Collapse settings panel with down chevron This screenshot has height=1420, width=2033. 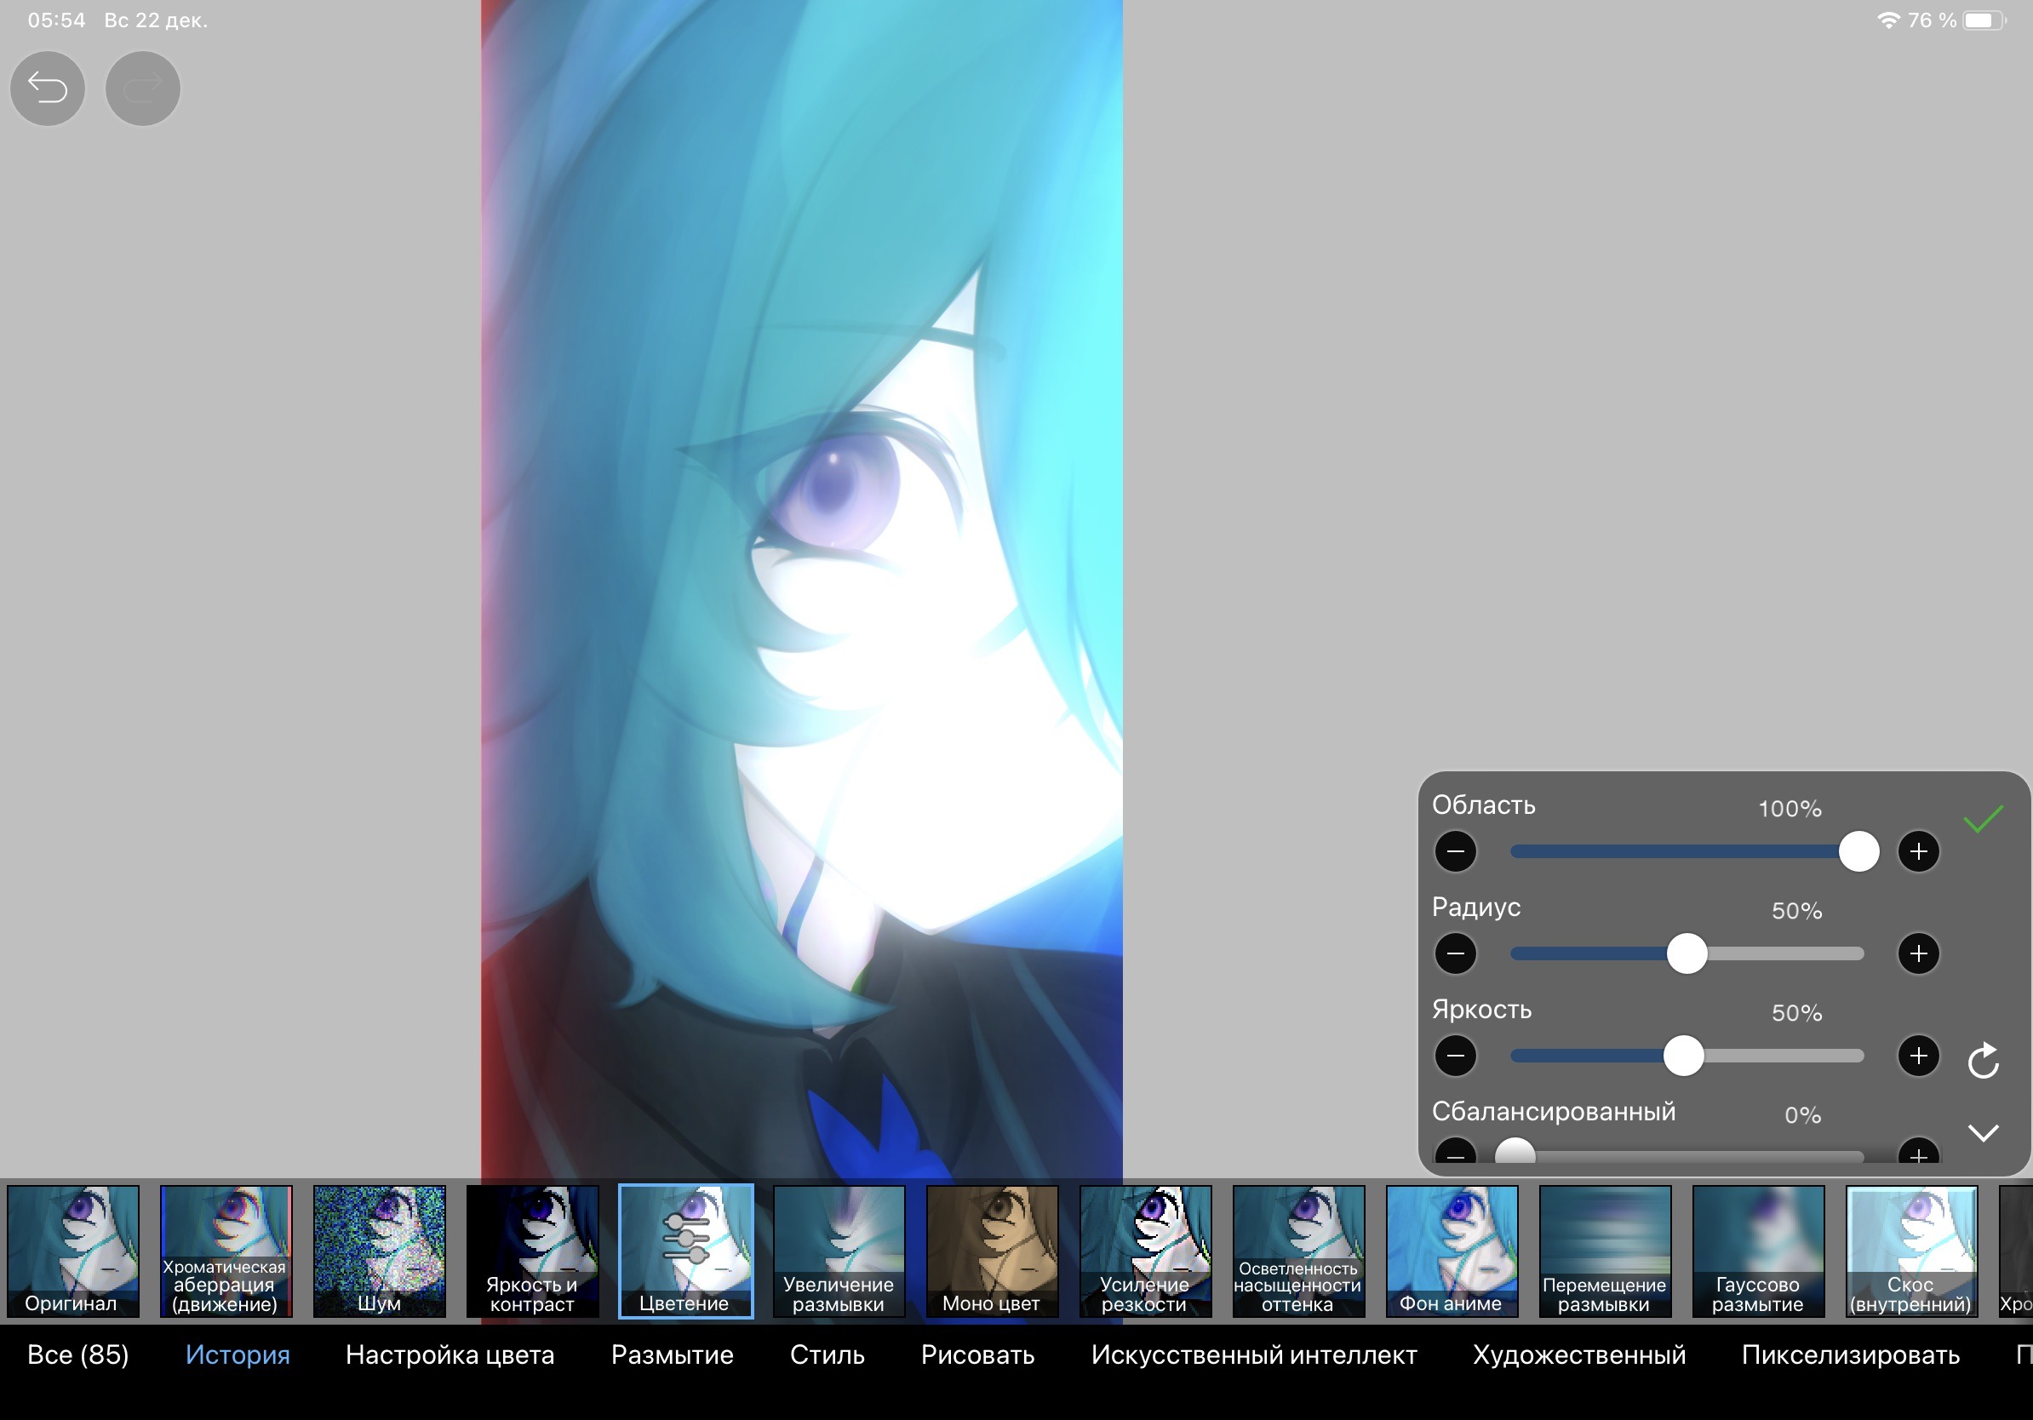click(1984, 1132)
